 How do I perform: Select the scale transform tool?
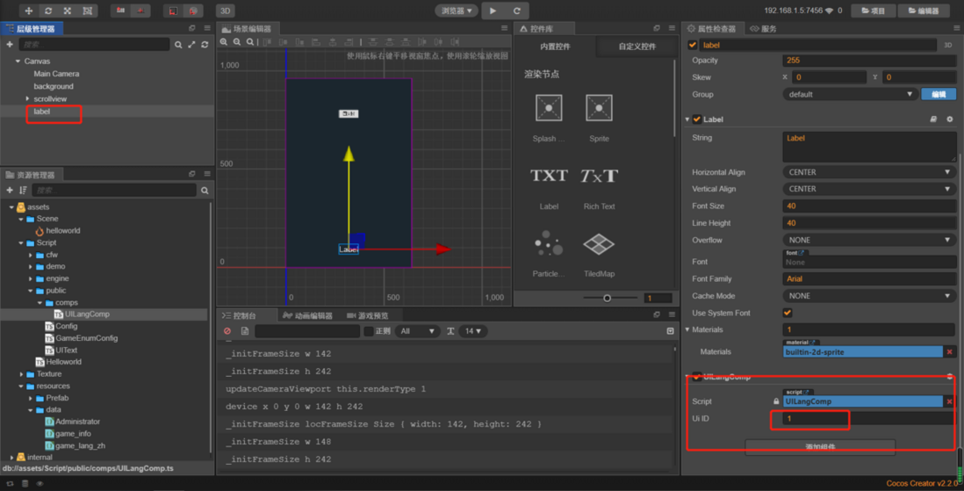(x=68, y=11)
